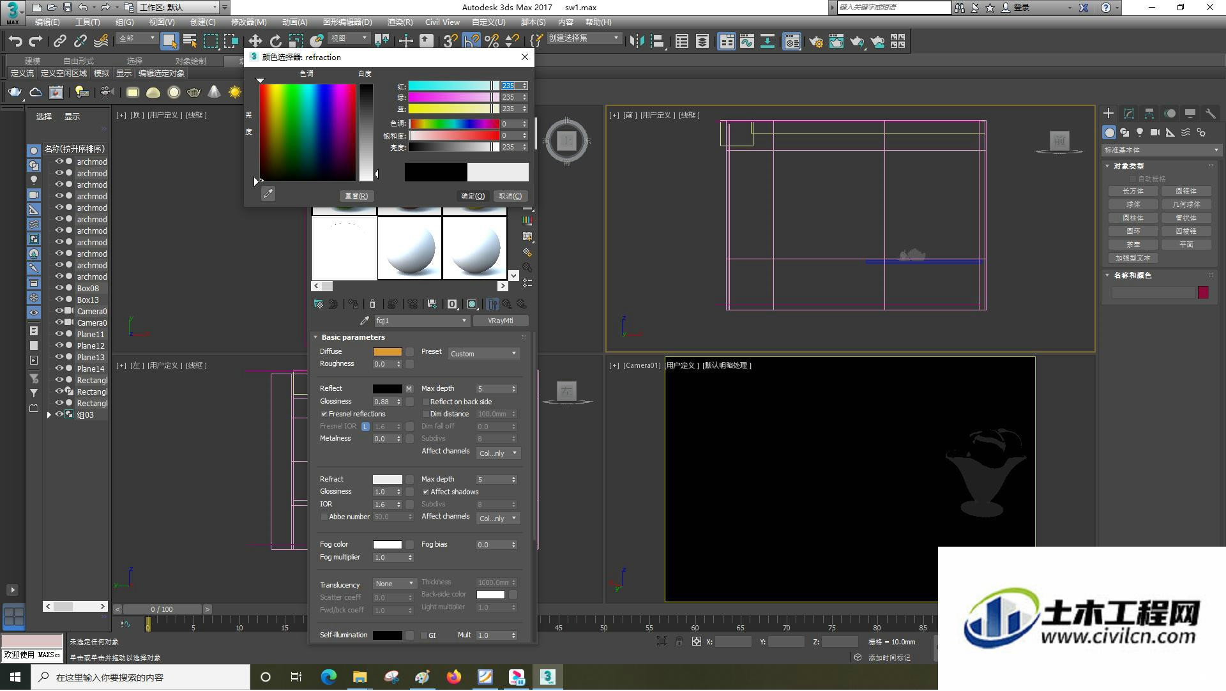Image resolution: width=1226 pixels, height=691 pixels.
Task: Open 标准基本体 object category dropdown
Action: [x=1161, y=151]
